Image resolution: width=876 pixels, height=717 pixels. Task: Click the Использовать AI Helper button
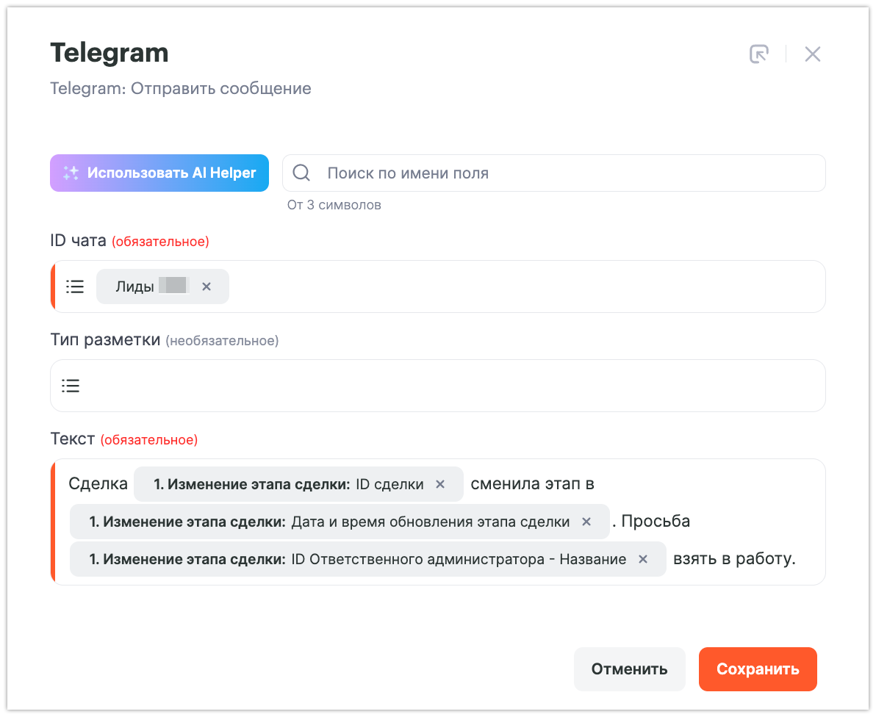[x=159, y=173]
